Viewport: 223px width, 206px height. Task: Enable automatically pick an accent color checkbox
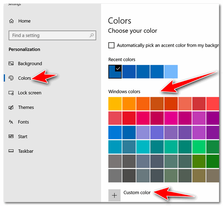111,45
